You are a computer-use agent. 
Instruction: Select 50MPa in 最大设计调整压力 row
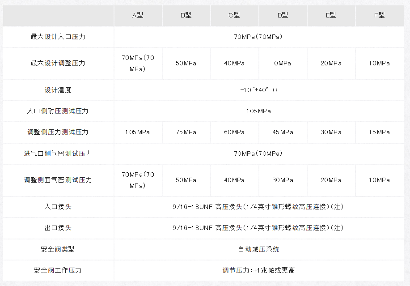point(186,63)
